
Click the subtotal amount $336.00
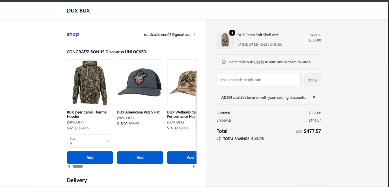coord(315,113)
